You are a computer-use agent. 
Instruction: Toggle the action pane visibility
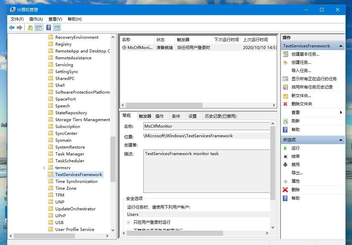pos(56,27)
